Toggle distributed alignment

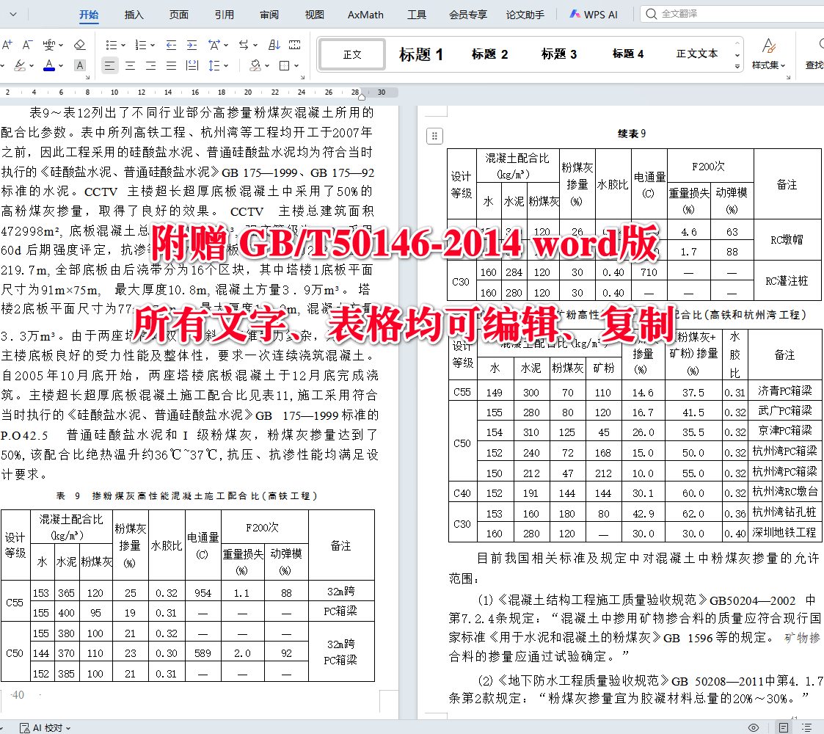pos(192,65)
